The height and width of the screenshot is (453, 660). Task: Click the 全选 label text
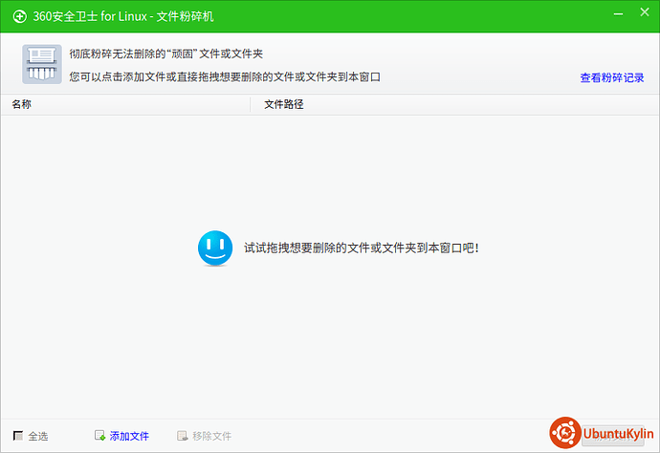tap(38, 436)
